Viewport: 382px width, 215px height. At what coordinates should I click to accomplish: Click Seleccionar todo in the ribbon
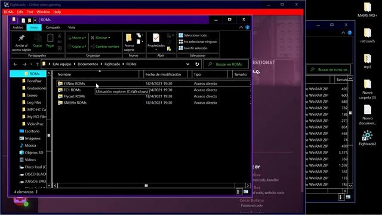[x=193, y=35]
